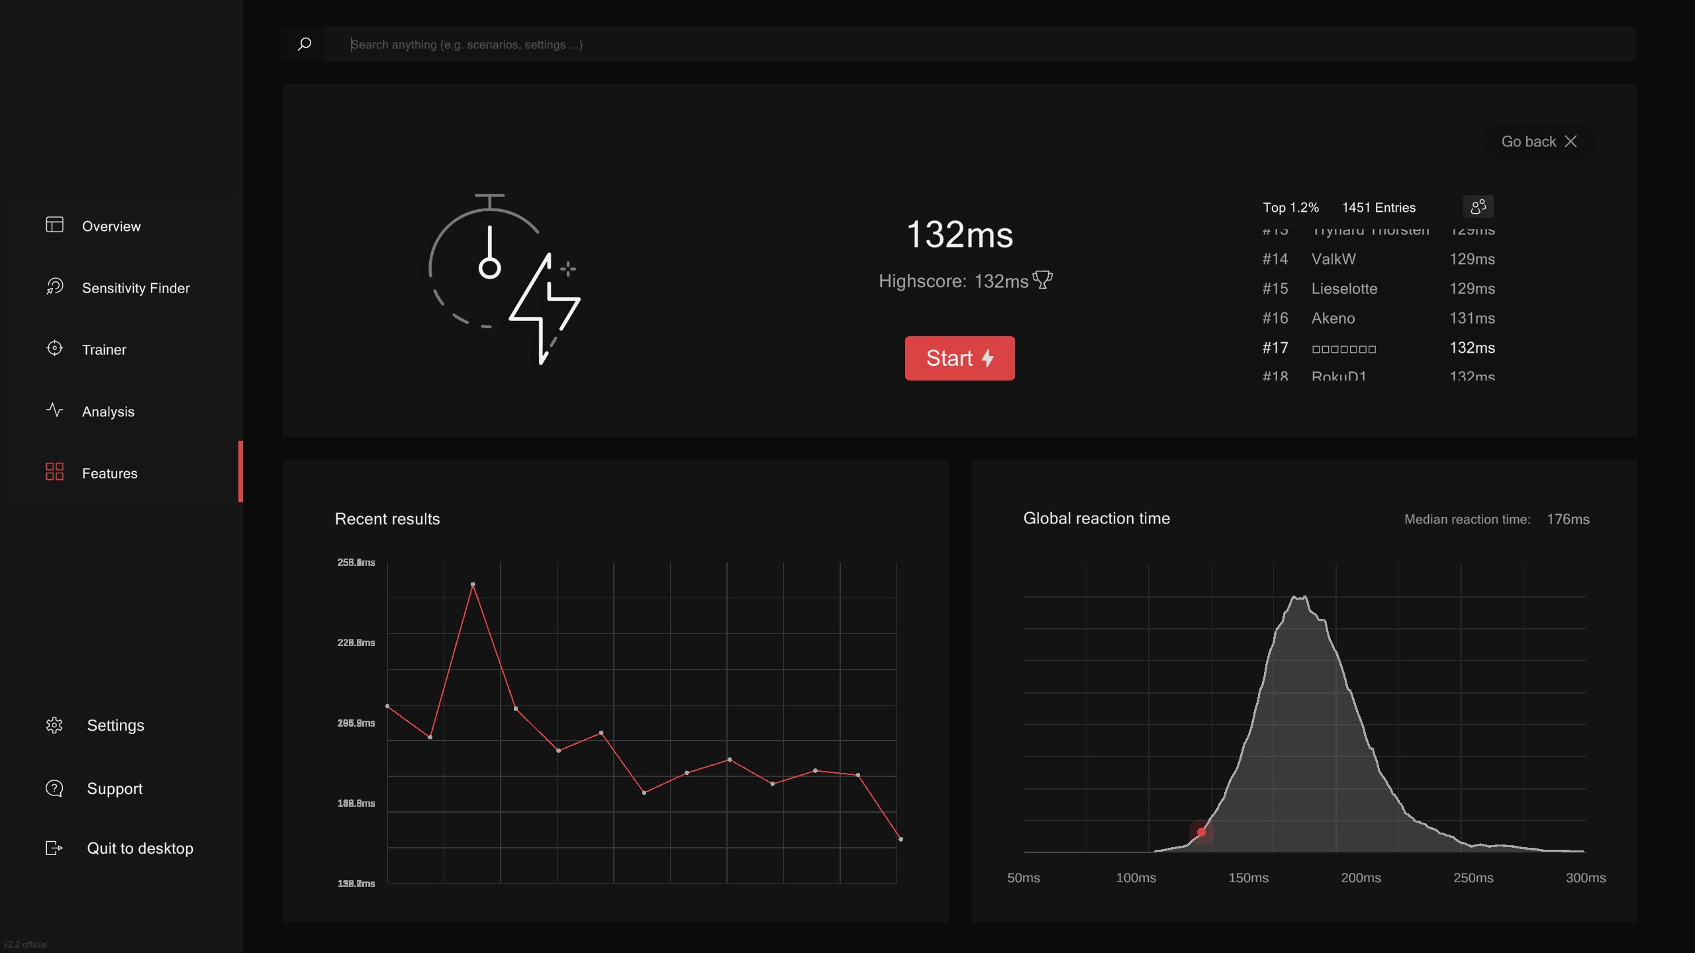1695x953 pixels.
Task: Click the Analysis pulse-line icon
Action: click(x=54, y=410)
